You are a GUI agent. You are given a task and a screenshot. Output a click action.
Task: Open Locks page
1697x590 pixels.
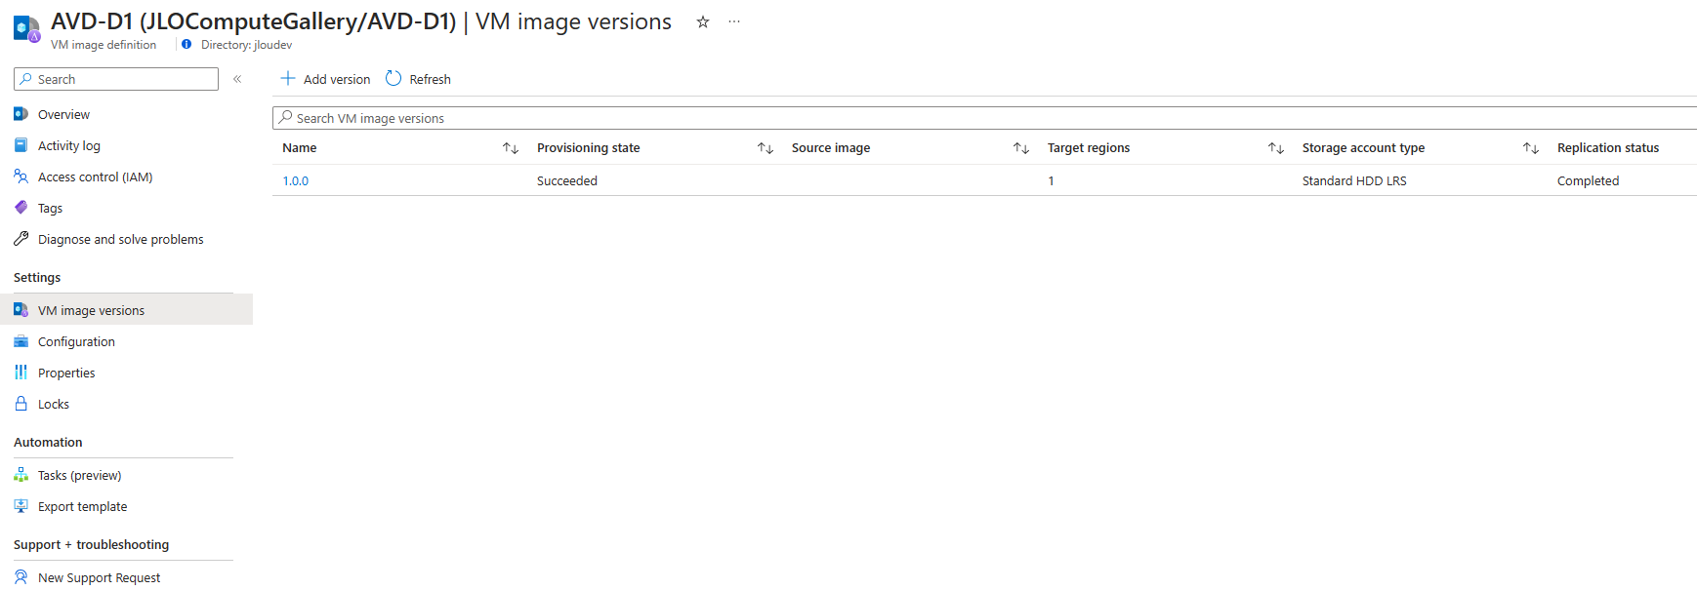point(54,404)
